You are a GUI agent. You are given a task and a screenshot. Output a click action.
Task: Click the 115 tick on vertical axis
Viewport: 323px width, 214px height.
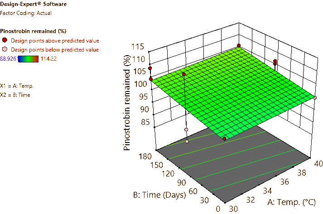[138, 47]
